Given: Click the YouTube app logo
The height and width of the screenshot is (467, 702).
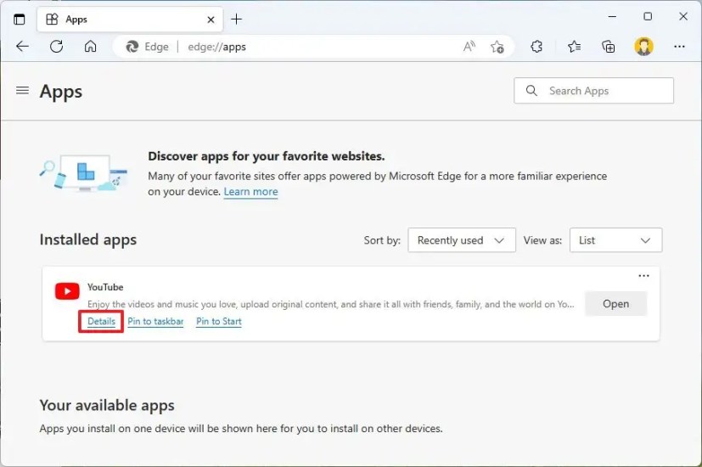Looking at the screenshot, I should click(x=67, y=291).
